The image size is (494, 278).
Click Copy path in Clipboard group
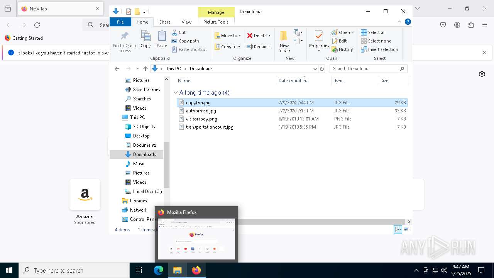click(x=185, y=41)
